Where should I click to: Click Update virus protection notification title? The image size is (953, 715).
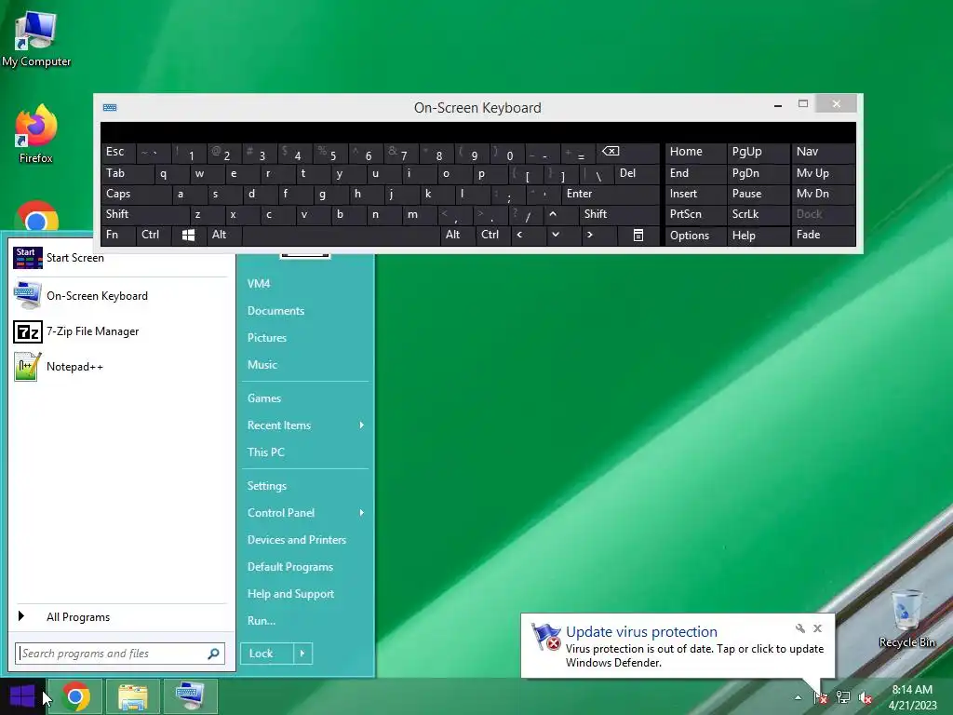click(641, 632)
